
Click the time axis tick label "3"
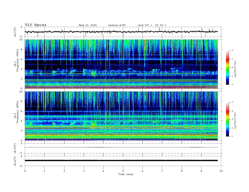click(x=84, y=171)
